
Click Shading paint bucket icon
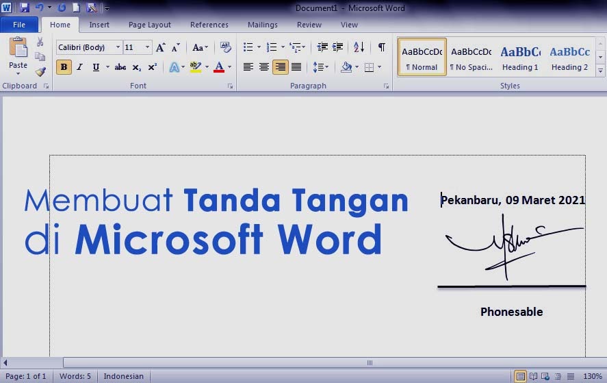[346, 67]
